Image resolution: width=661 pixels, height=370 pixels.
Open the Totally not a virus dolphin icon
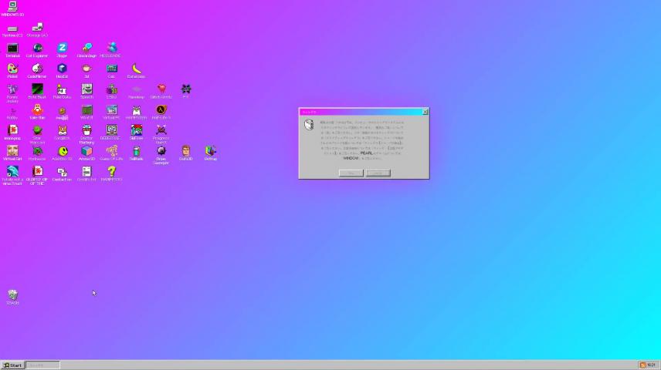pos(12,176)
